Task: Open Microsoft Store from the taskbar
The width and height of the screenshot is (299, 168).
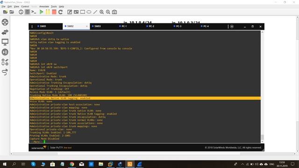Action: click(x=53, y=164)
